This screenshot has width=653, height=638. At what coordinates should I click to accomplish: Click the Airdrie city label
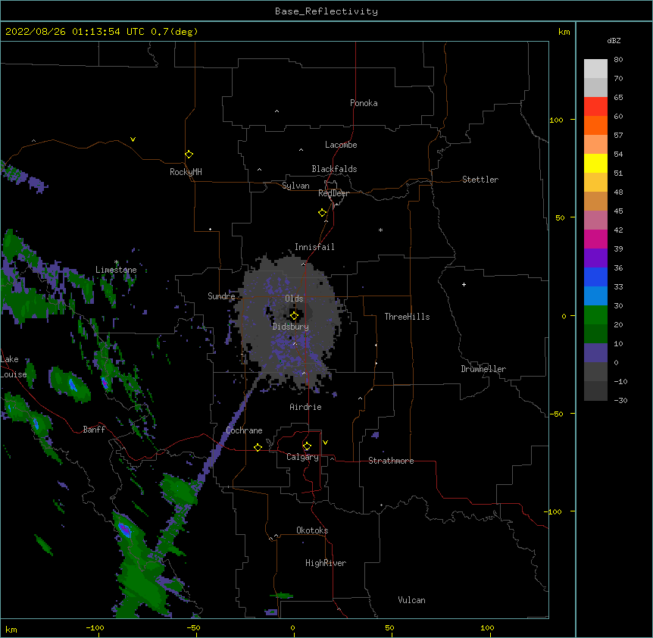click(305, 407)
